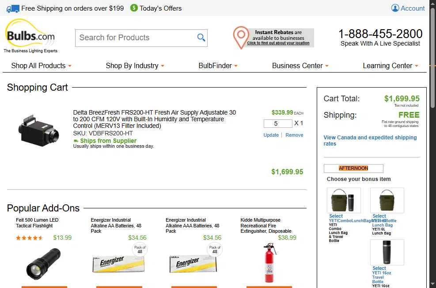Open the Account link
This screenshot has width=436, height=288.
(413, 8)
